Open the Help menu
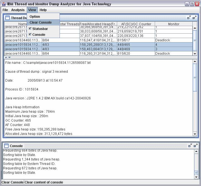 pyautogui.click(x=43, y=10)
